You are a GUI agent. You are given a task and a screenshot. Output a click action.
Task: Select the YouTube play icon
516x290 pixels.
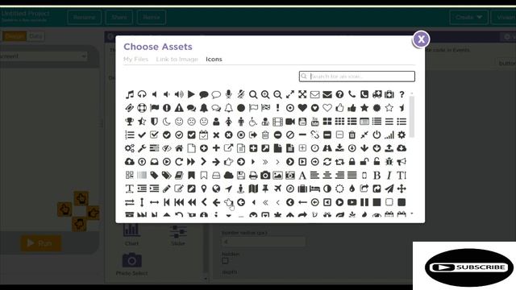coord(352,202)
